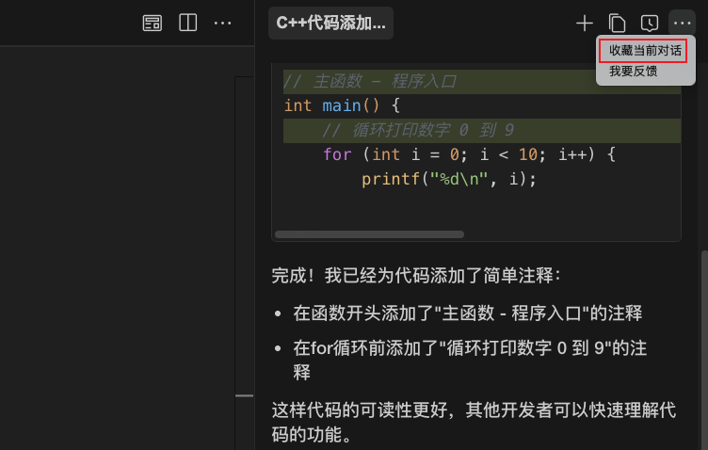Choose 我要反馈 from the dropdown menu
708x450 pixels.
point(634,72)
